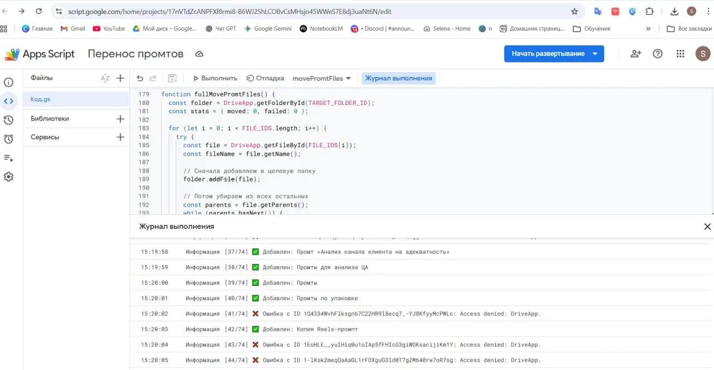The width and height of the screenshot is (714, 370).
Task: Open Triggers alarm clock icon
Action: click(x=8, y=139)
